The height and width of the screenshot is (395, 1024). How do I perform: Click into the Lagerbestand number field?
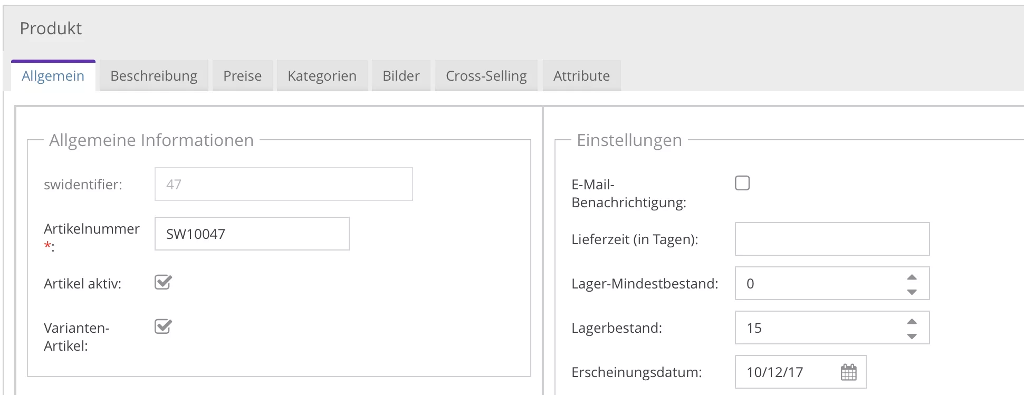click(818, 328)
